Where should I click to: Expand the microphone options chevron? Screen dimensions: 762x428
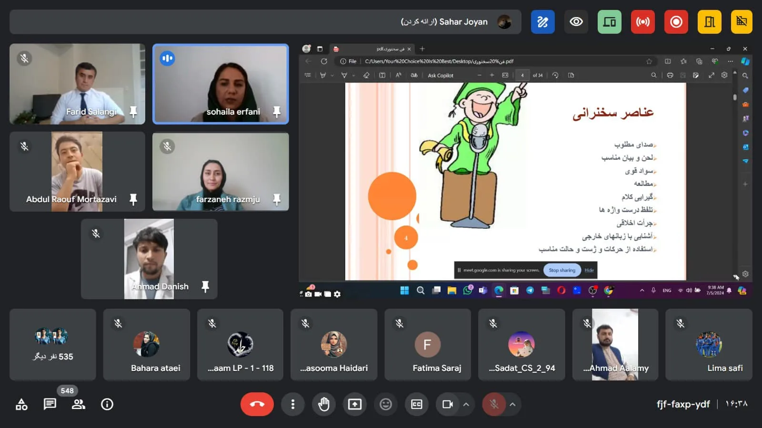(512, 404)
